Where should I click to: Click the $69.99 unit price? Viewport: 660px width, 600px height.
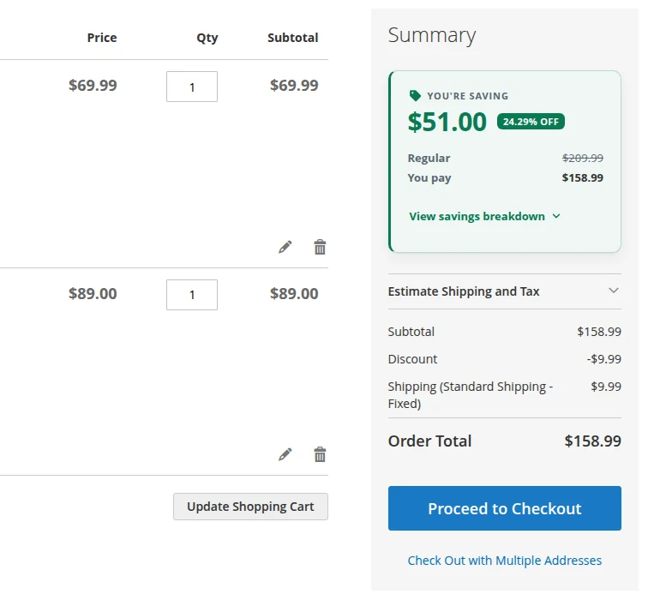(x=93, y=86)
